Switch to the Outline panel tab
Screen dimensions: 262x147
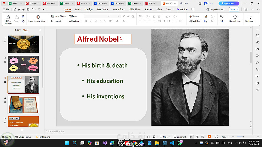[18, 30]
